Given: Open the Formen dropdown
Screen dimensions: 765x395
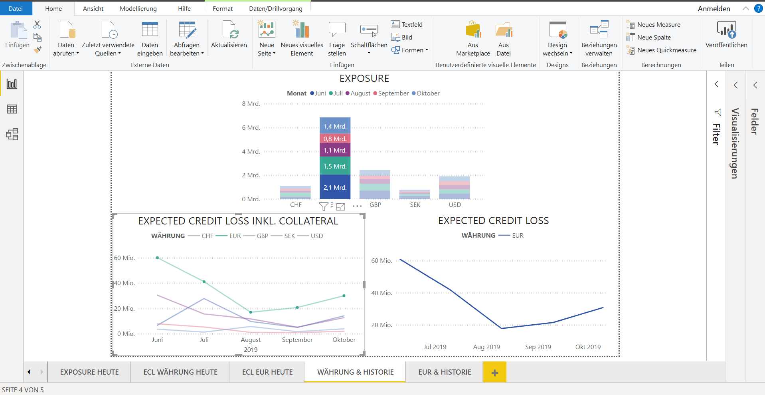Looking at the screenshot, I should coord(410,50).
